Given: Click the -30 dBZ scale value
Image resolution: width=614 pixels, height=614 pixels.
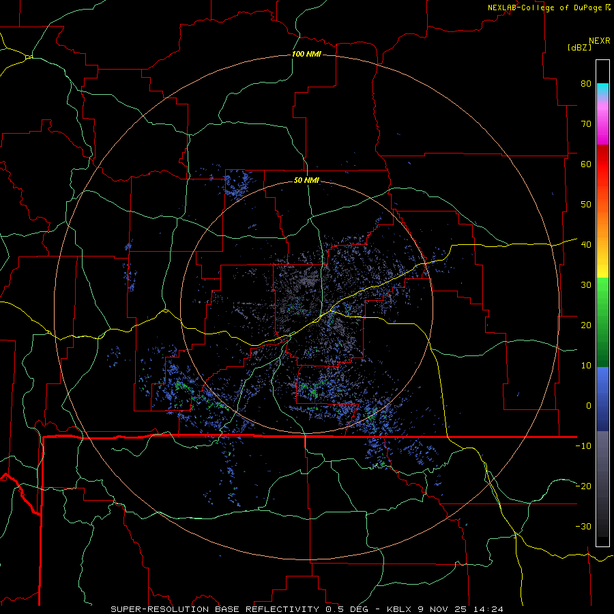Looking at the screenshot, I should (x=583, y=526).
